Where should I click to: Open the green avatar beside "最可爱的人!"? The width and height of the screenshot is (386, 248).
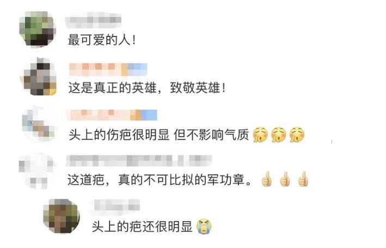[38, 29]
